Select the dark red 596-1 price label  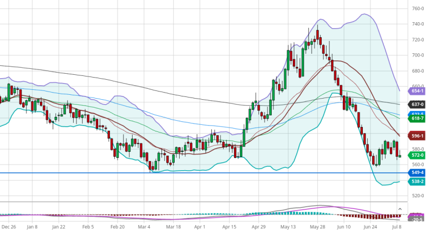tap(417, 136)
